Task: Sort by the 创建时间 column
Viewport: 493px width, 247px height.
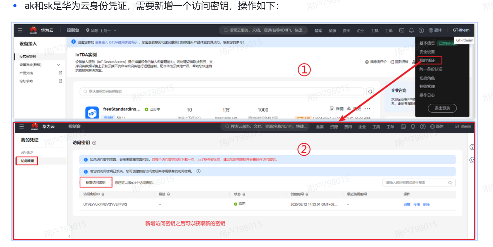Action: coord(307,194)
